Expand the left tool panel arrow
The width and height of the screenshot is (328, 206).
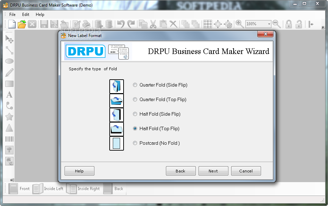[x=11, y=180]
